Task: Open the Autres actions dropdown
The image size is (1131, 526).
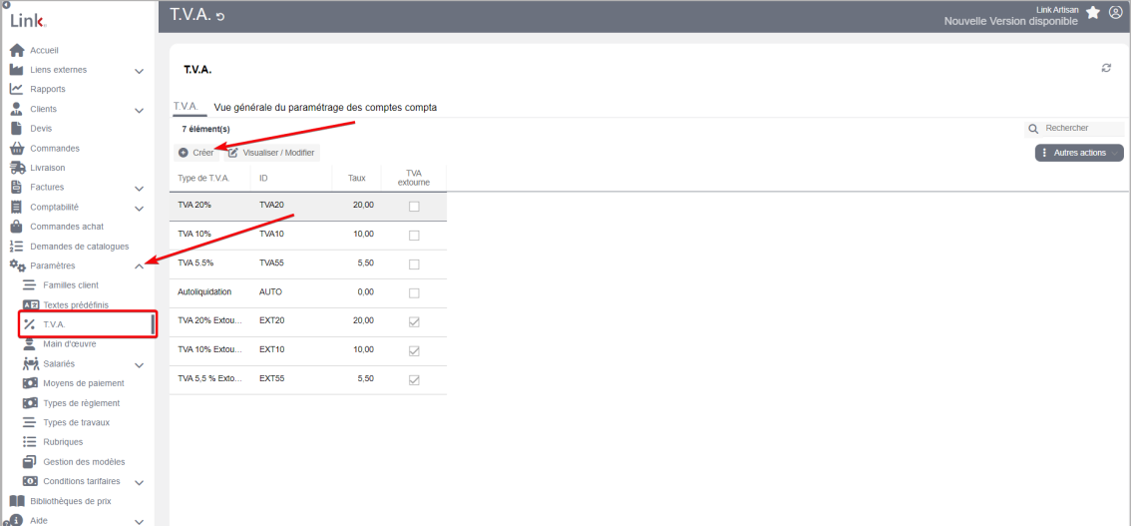Action: [x=1079, y=153]
